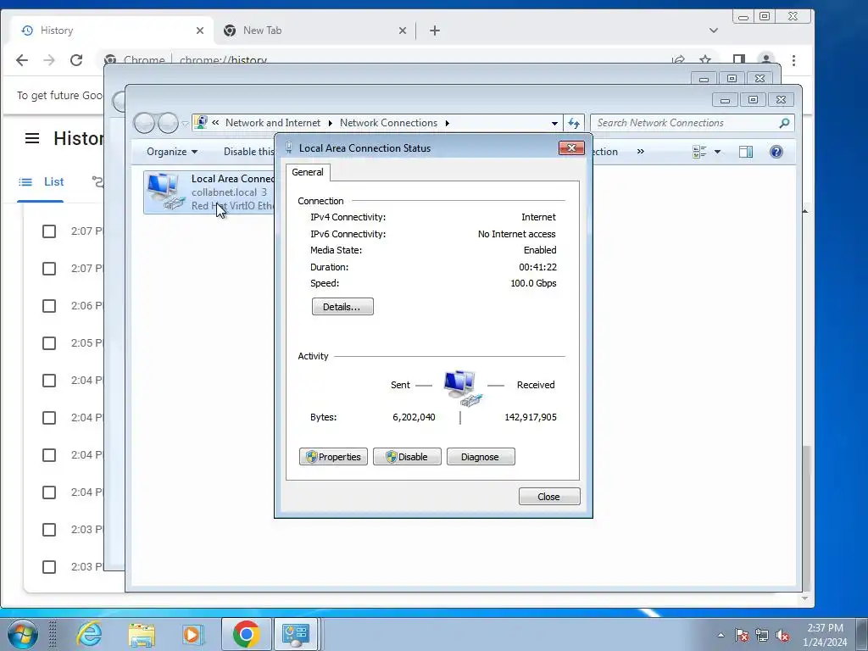Check the first 2:07 PM history entry
The height and width of the screenshot is (651, 868).
pos(49,231)
